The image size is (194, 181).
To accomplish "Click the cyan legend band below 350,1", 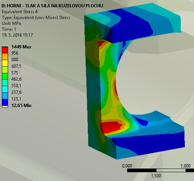I will [x=5, y=89].
